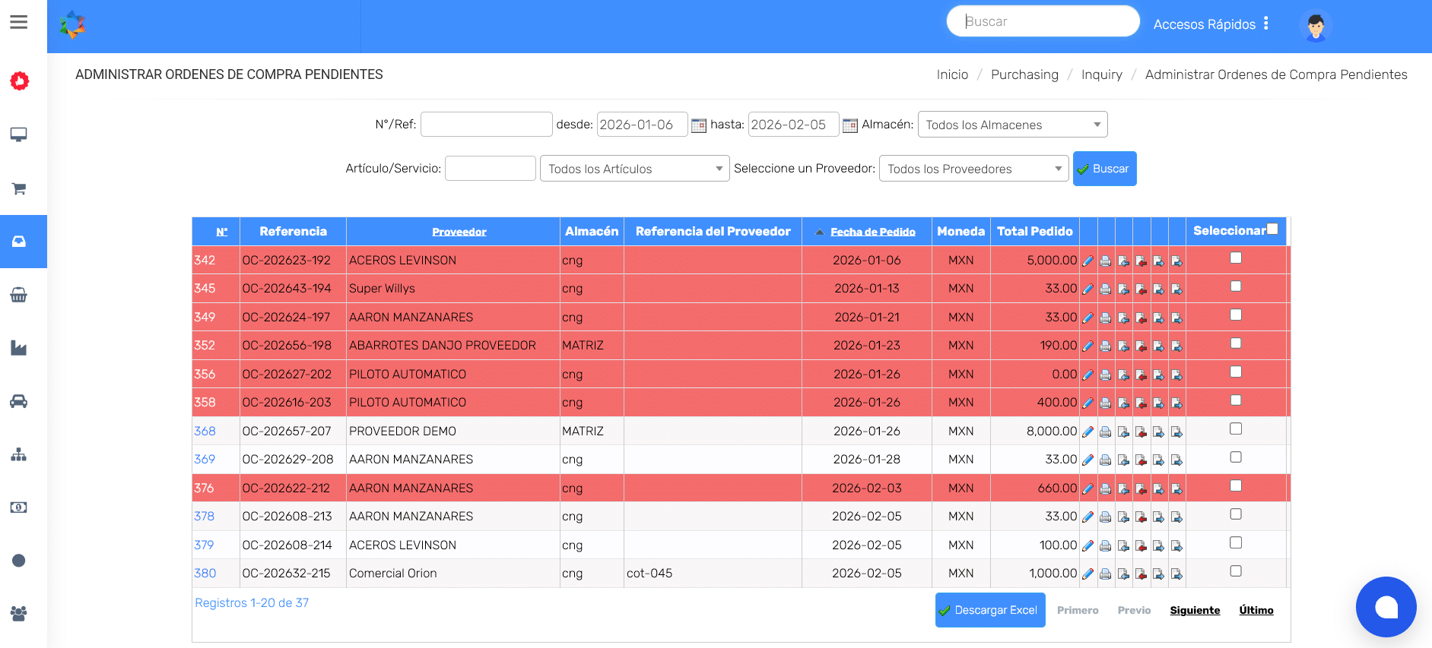
Task: Click the green-check Buscar search button
Action: pyautogui.click(x=1104, y=169)
